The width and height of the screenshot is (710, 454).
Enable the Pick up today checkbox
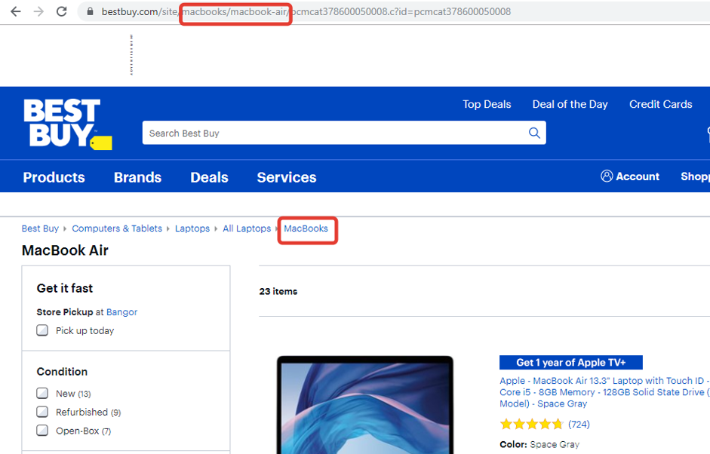click(43, 330)
